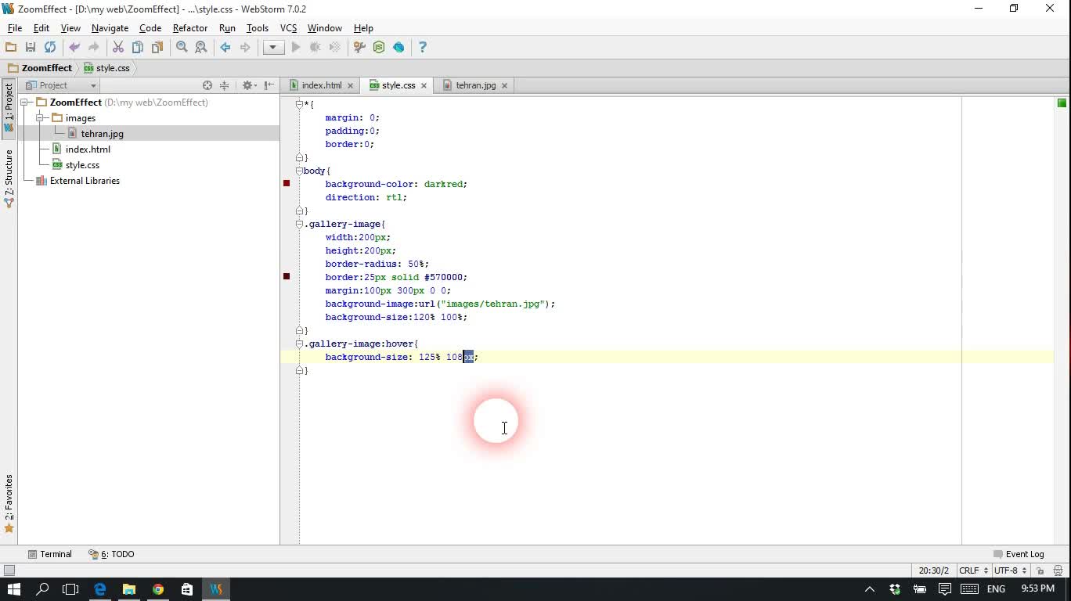This screenshot has height=601, width=1071.
Task: Toggle read-only lock icon in status bar
Action: click(1039, 571)
